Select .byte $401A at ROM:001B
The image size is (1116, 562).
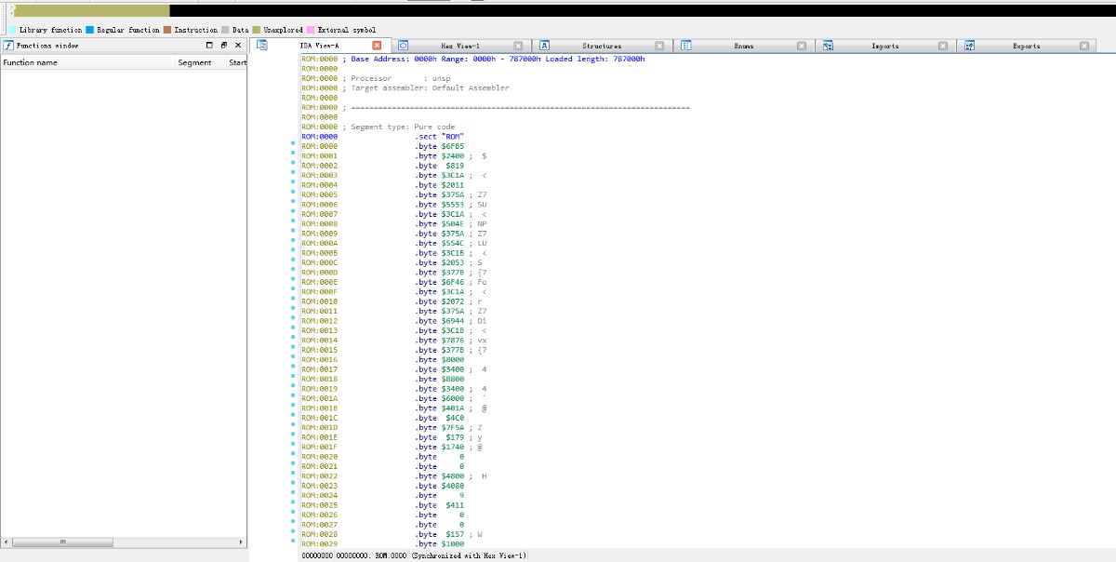[x=440, y=408]
